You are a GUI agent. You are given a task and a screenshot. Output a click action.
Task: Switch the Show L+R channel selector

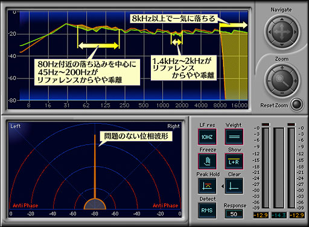tap(234, 161)
